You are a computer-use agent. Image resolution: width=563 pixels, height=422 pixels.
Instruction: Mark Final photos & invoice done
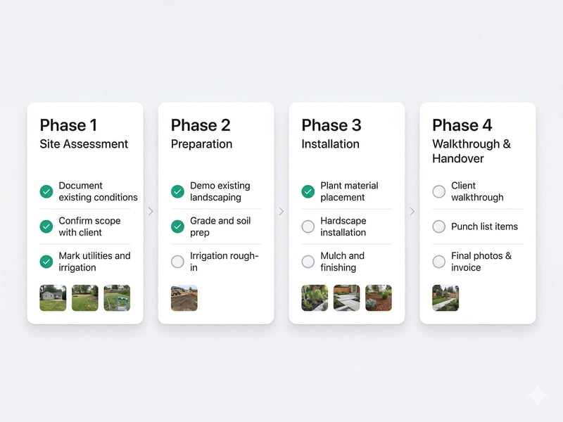click(x=438, y=262)
